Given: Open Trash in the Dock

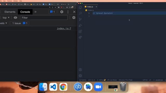Looking at the screenshot, I should pos(123,87).
